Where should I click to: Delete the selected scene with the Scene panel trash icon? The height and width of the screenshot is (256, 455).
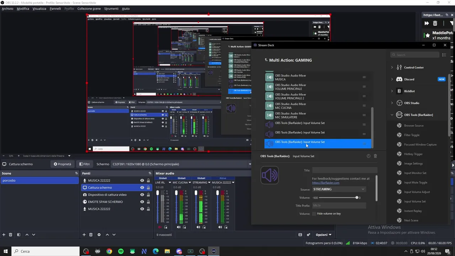tap(11, 235)
